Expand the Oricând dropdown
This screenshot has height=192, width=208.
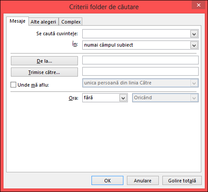[x=165, y=98]
